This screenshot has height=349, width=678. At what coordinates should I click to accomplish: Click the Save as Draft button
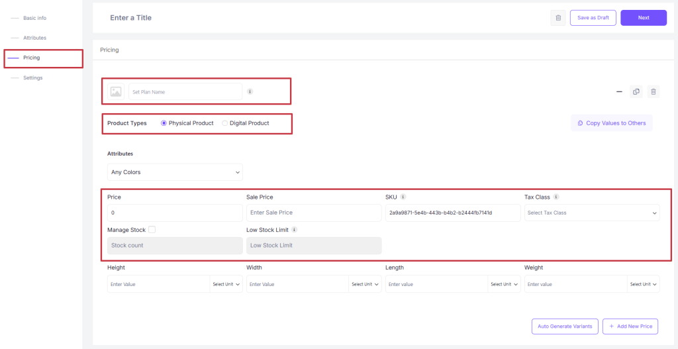tap(593, 18)
